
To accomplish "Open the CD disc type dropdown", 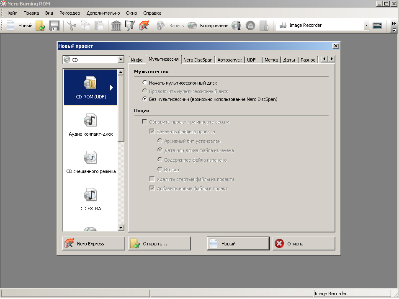I will tap(121, 59).
